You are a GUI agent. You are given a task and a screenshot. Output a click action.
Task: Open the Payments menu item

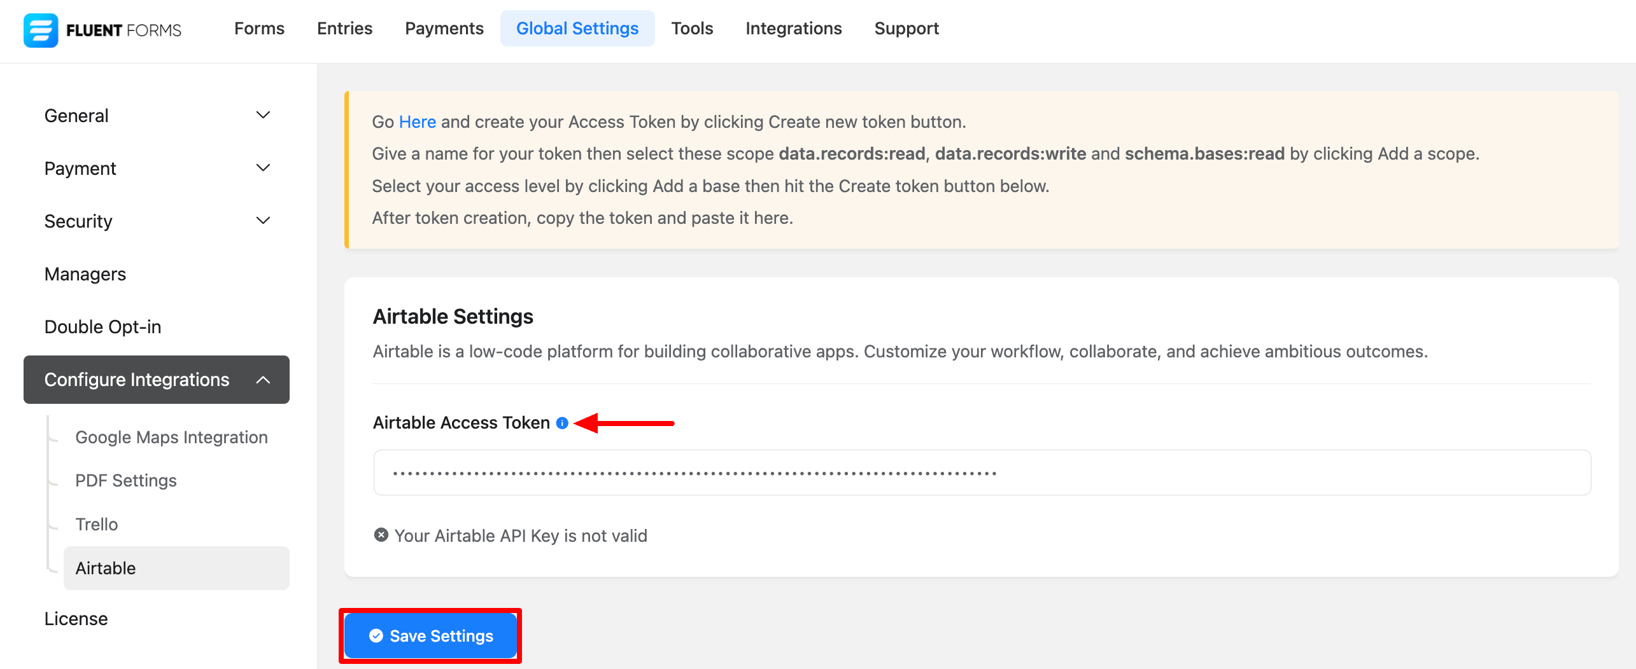click(x=444, y=29)
